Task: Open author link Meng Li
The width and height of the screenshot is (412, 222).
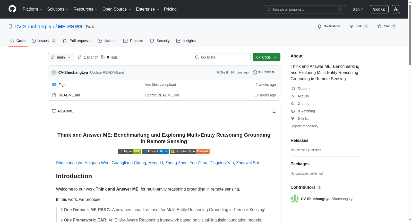Action: tap(156, 163)
